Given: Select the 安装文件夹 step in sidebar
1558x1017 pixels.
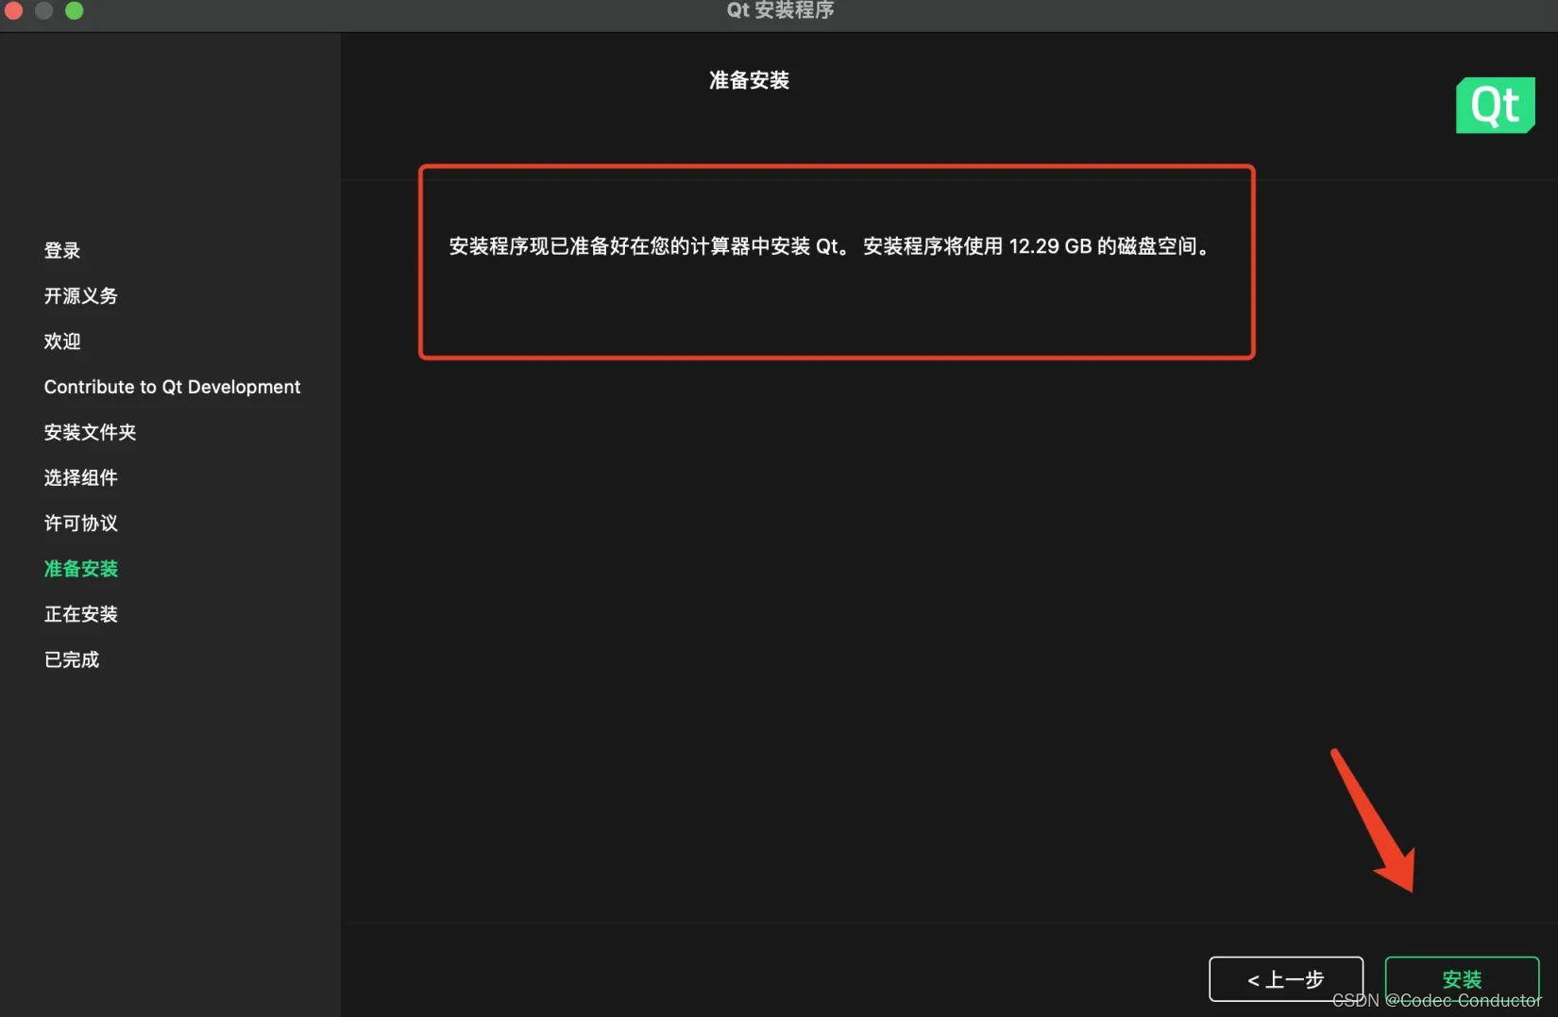Looking at the screenshot, I should (90, 432).
